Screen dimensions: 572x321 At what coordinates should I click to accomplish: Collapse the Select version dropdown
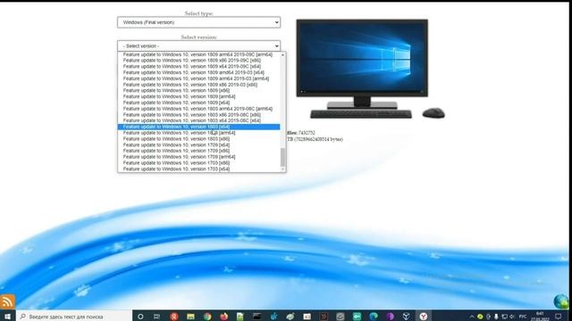[x=198, y=45]
